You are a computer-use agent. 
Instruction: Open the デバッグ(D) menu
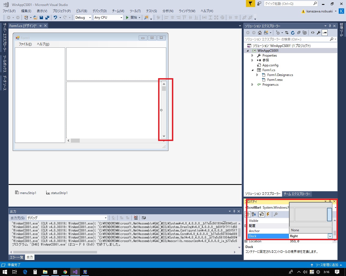[99, 11]
